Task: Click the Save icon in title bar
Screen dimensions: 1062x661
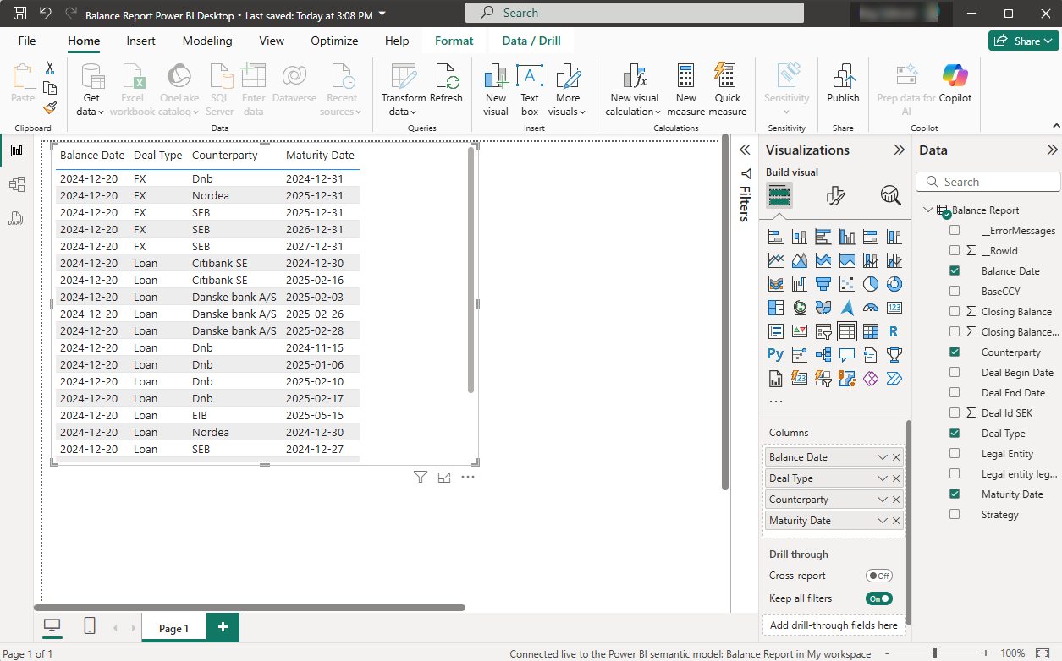Action: point(19,14)
